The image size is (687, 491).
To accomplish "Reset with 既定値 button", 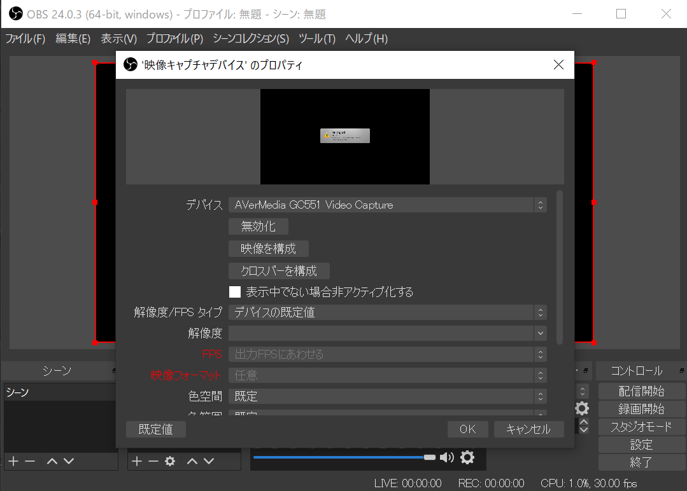I will [x=155, y=429].
